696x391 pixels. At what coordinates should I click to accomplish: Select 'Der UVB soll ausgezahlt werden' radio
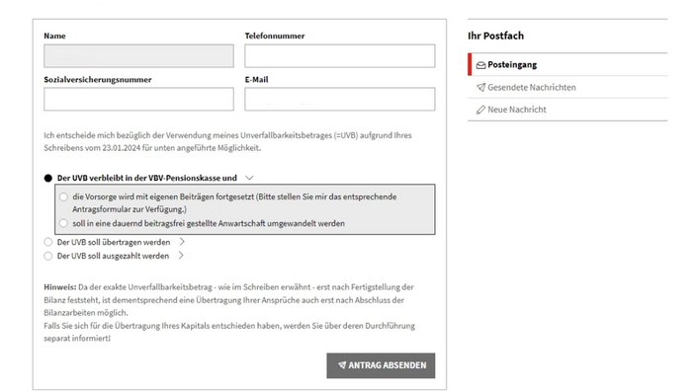pos(47,256)
